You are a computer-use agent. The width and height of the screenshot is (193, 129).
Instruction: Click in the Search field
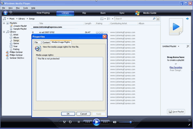134,19
